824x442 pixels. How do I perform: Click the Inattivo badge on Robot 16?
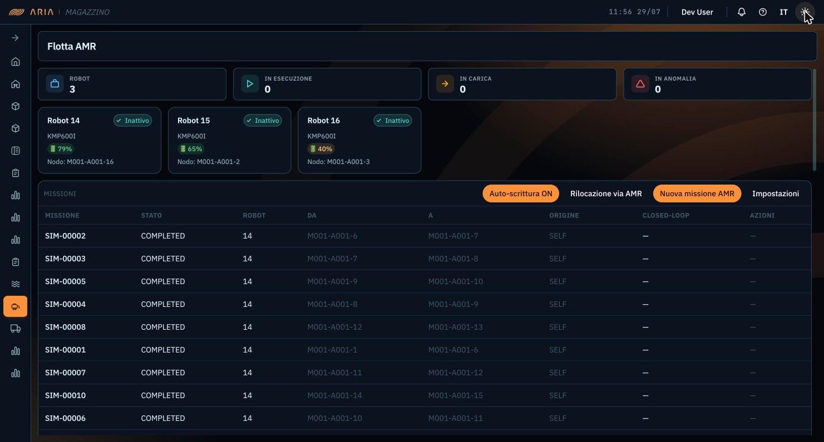(x=393, y=121)
